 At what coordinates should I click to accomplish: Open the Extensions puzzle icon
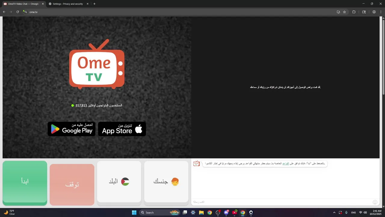tap(354, 12)
